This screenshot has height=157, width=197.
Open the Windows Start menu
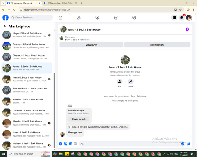coord(4,154)
